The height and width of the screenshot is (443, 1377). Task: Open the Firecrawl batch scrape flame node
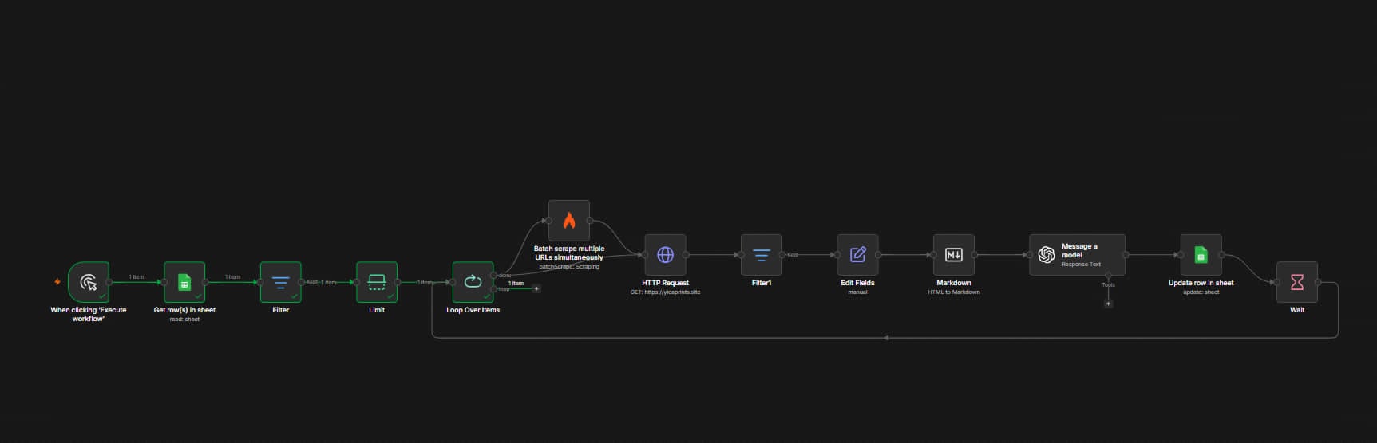tap(569, 221)
